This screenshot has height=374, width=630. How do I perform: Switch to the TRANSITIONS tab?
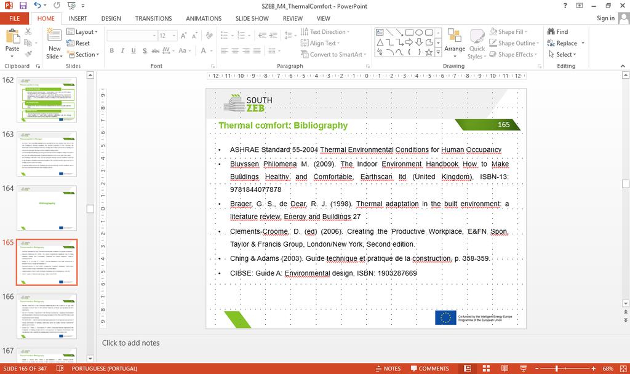click(153, 18)
